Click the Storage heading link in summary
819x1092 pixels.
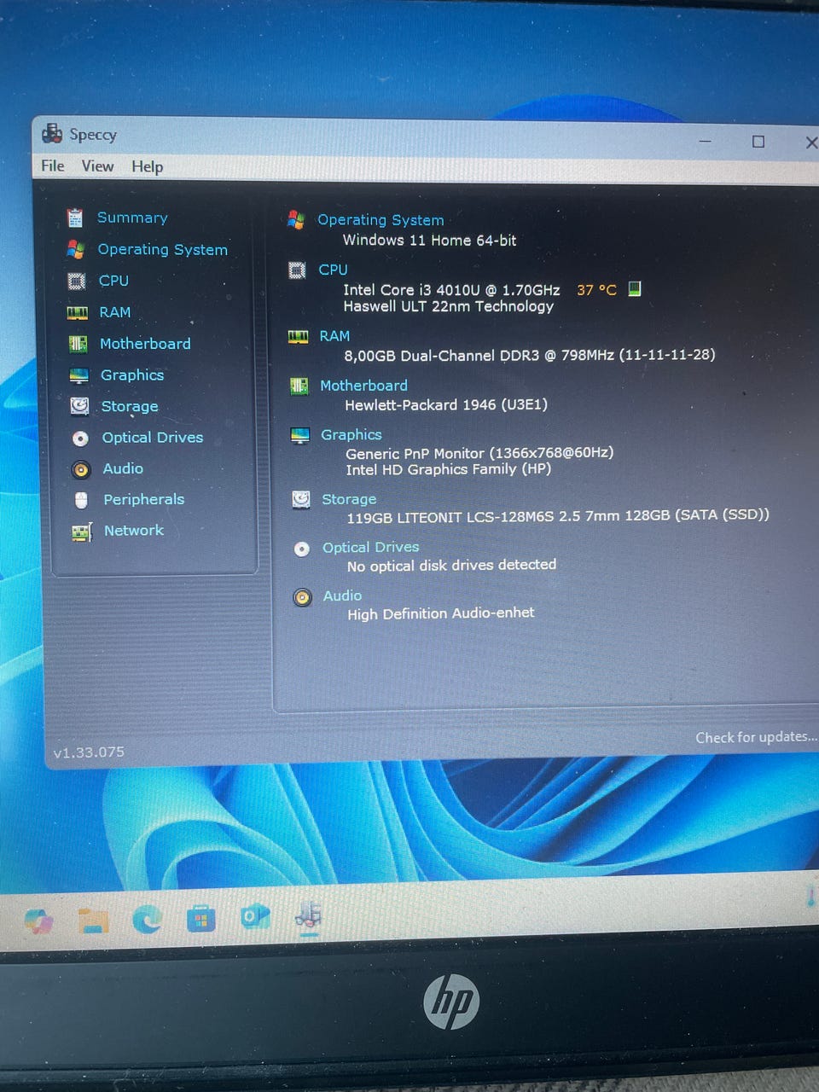tap(349, 500)
